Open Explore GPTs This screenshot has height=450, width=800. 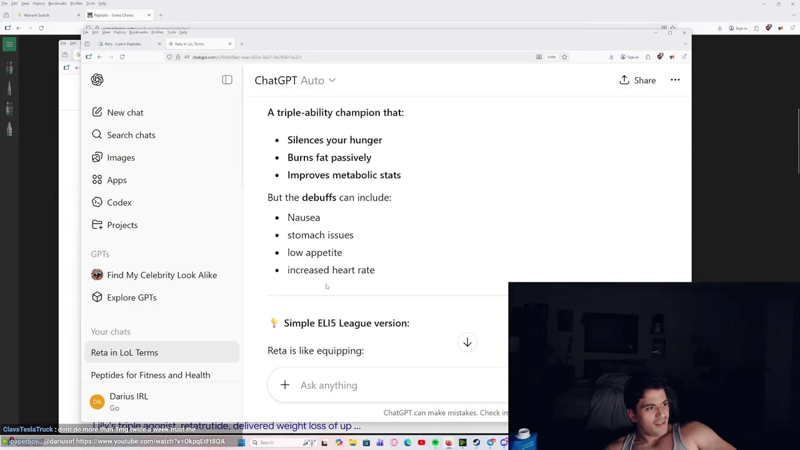162,297
